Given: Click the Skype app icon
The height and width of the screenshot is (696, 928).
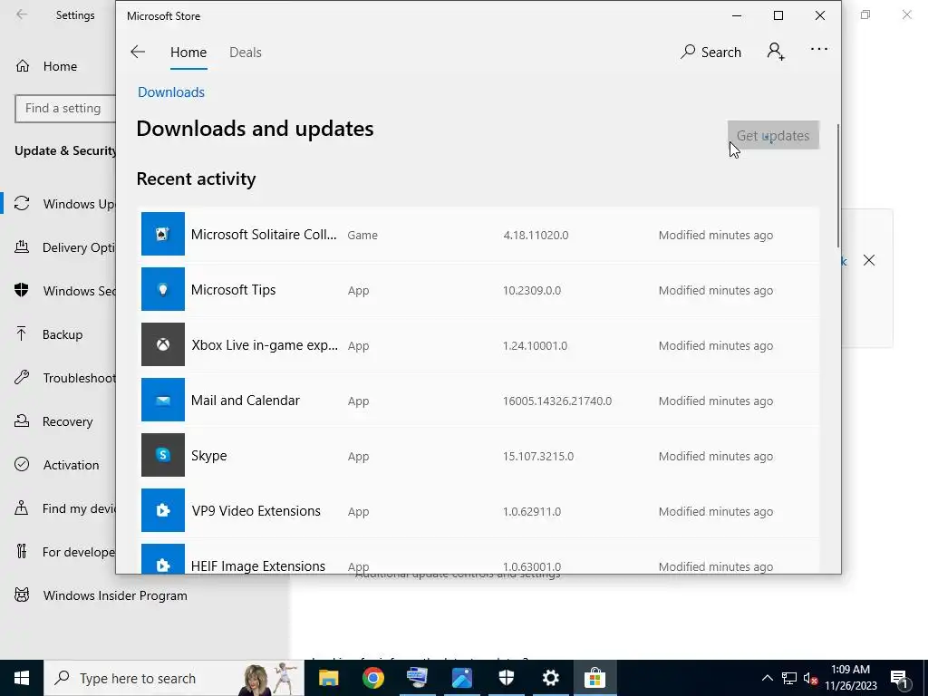Looking at the screenshot, I should pos(163,455).
